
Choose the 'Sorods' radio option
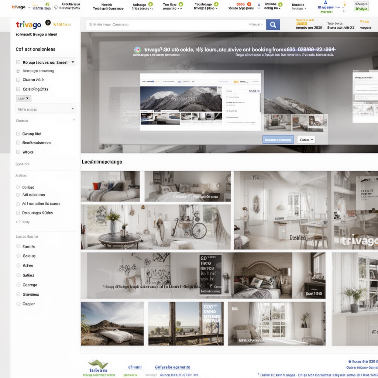point(18,246)
